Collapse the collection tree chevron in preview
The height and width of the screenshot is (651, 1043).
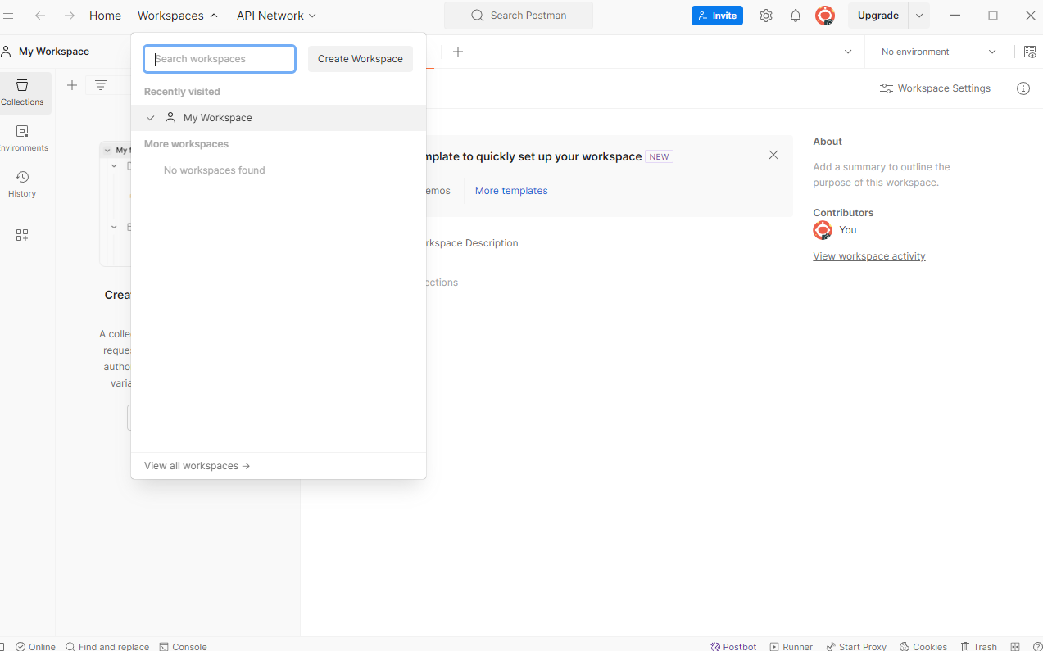click(x=107, y=151)
